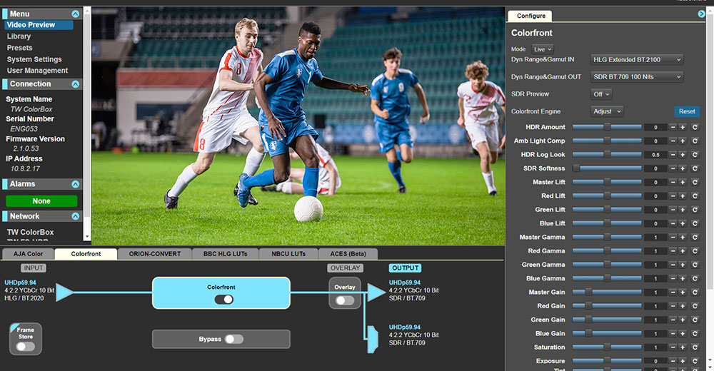Reset the Blue Gain value icon
The image size is (714, 371).
695,334
